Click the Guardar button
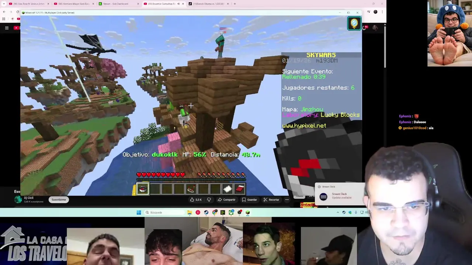 click(x=249, y=199)
